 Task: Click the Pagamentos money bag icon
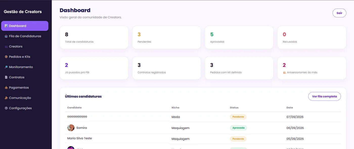click(x=6, y=88)
